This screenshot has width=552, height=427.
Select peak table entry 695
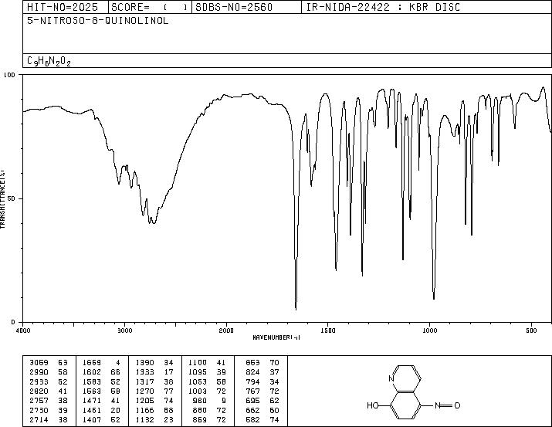(x=262, y=401)
